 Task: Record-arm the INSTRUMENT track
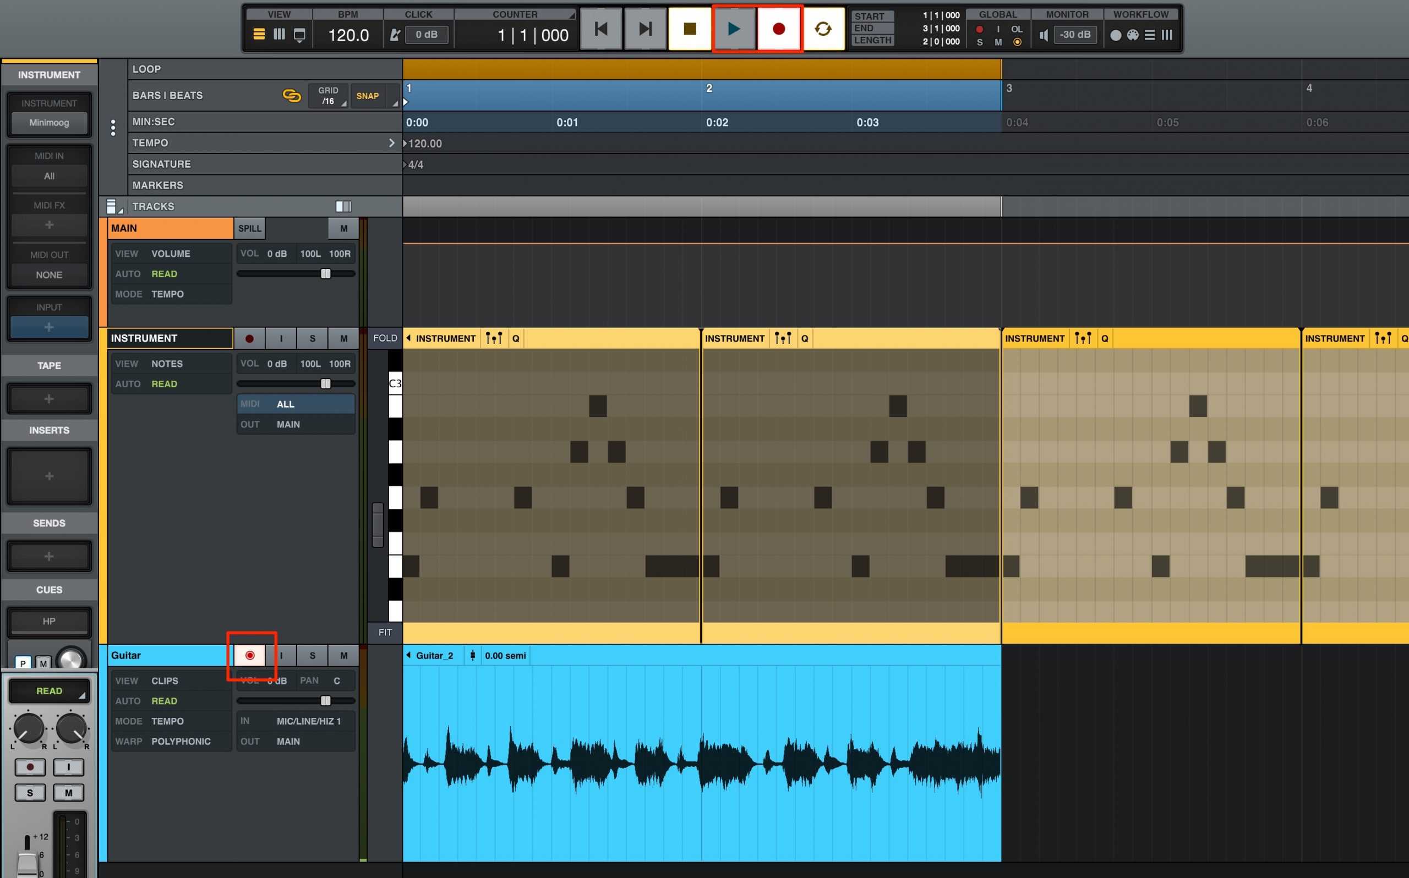(249, 338)
